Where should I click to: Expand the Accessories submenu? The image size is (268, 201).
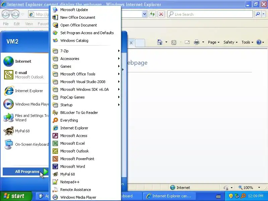click(x=86, y=58)
